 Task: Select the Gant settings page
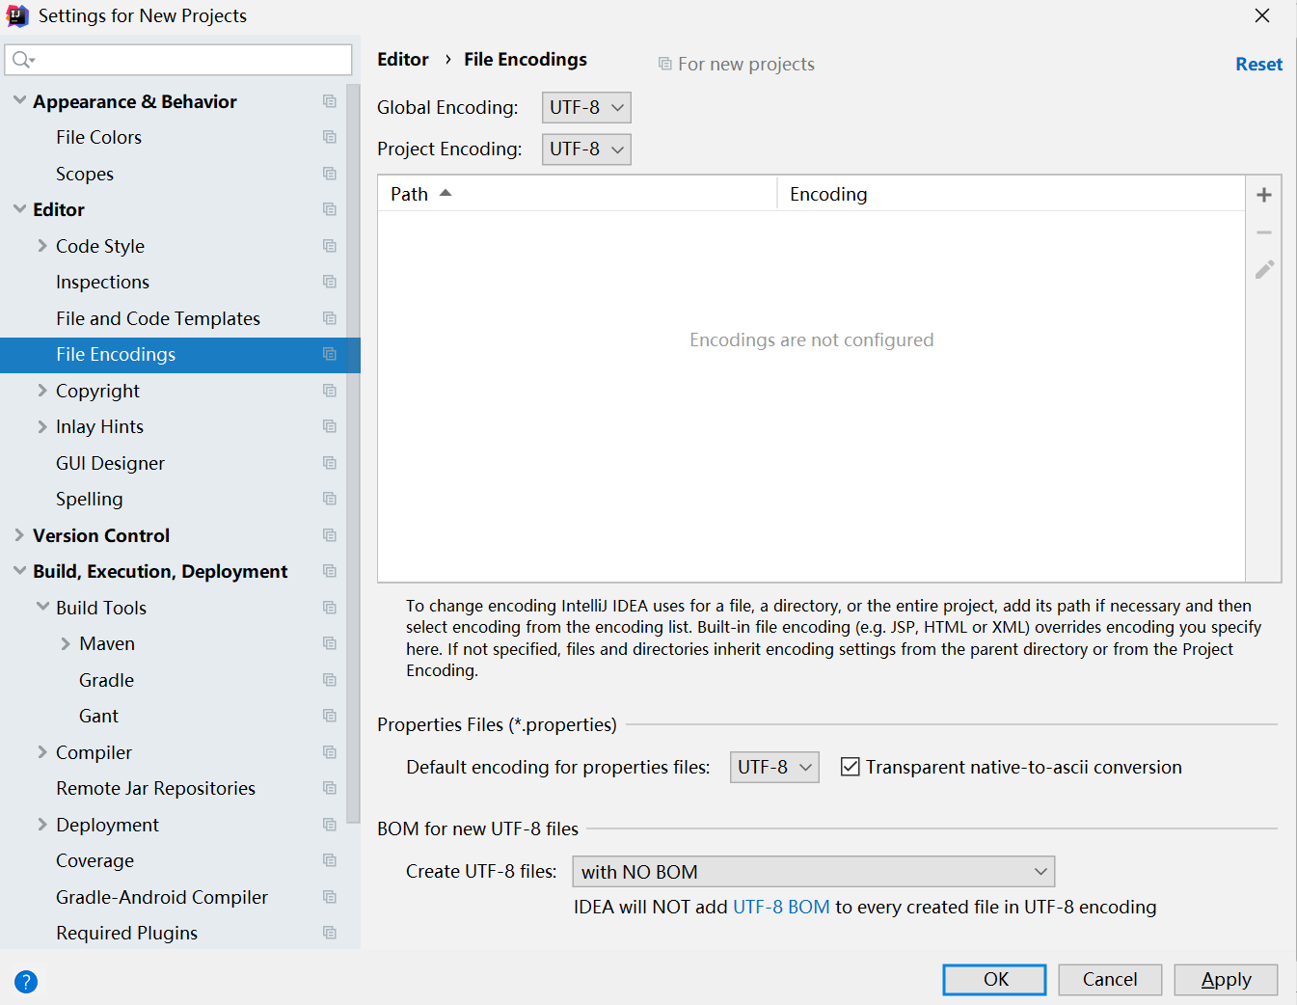(x=98, y=716)
